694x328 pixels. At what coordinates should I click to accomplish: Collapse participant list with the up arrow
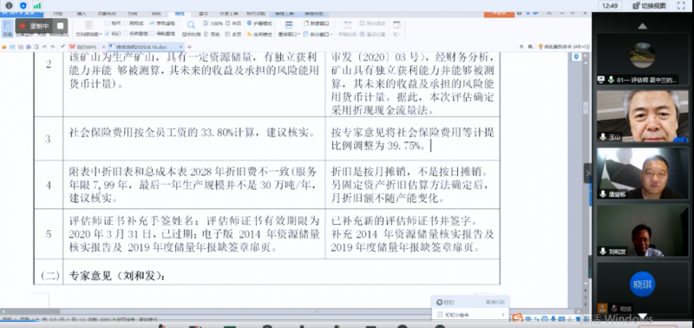[642, 27]
